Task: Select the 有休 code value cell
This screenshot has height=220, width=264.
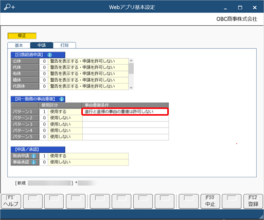Action: 44,74
